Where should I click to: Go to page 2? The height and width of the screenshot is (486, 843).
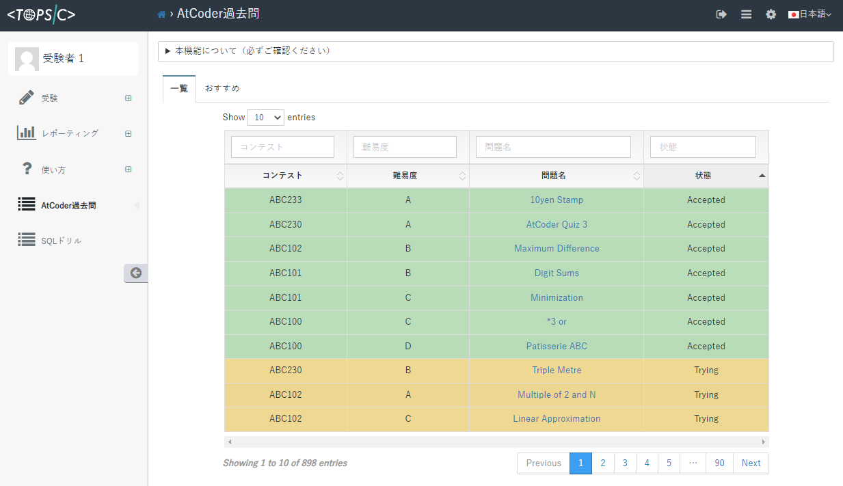coord(602,463)
